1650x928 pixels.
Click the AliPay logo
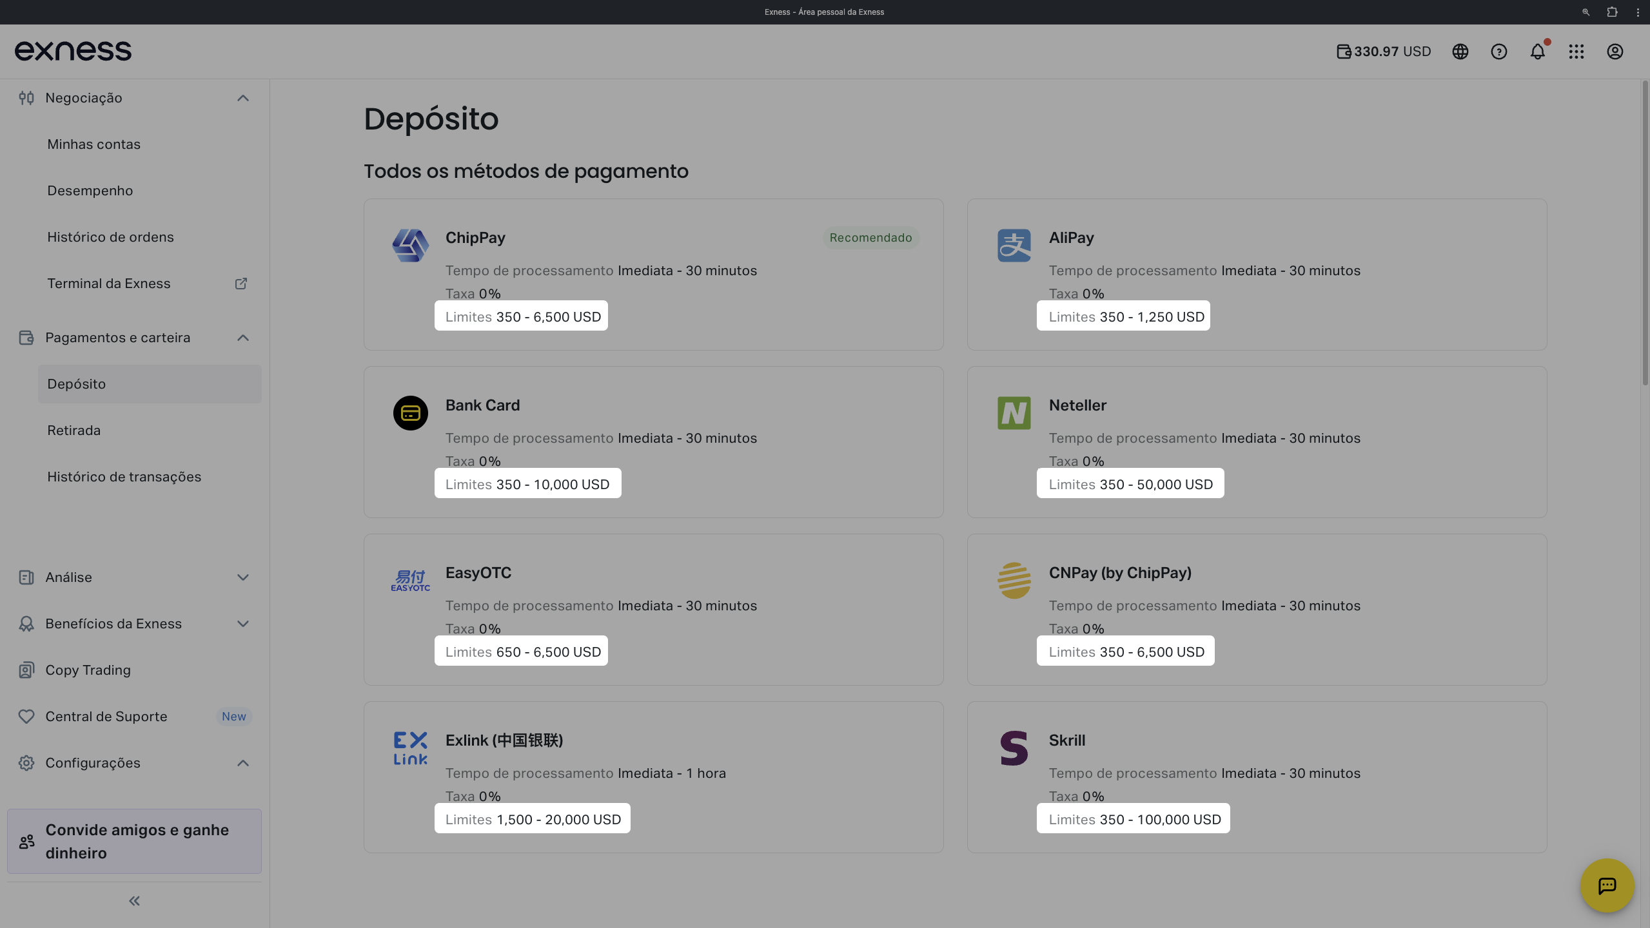coord(1014,246)
